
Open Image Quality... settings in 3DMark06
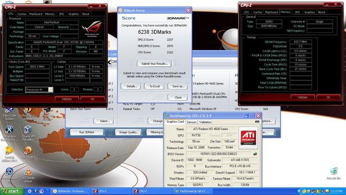(x=128, y=132)
